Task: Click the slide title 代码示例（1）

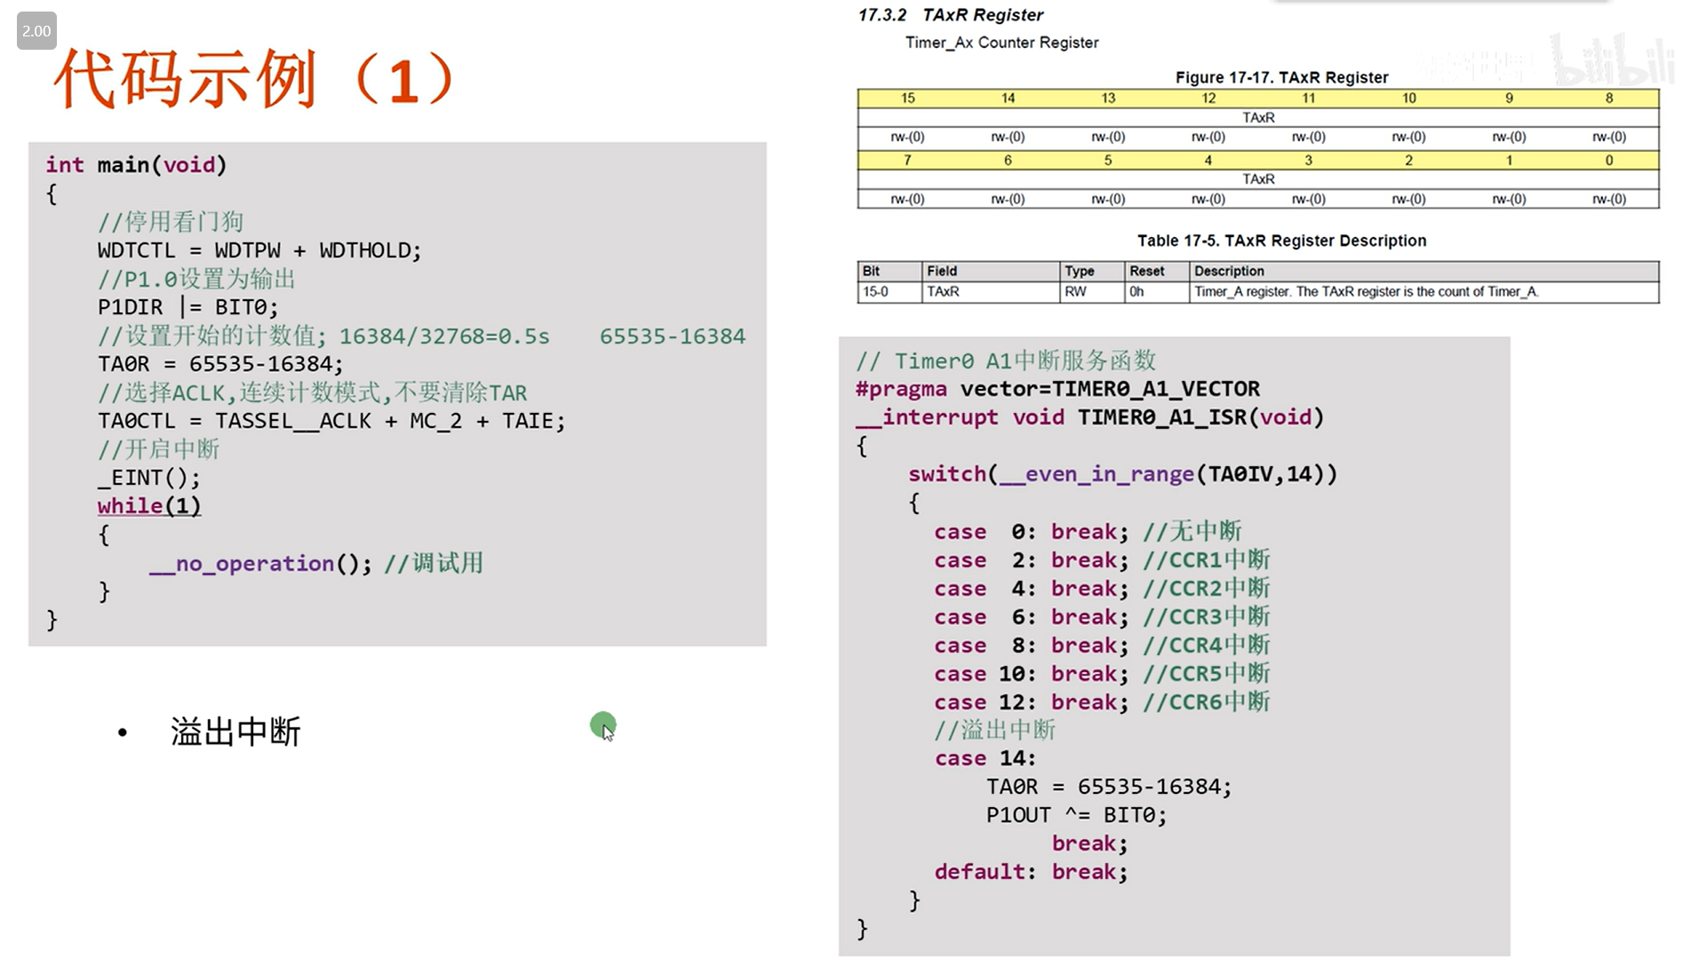Action: click(254, 80)
